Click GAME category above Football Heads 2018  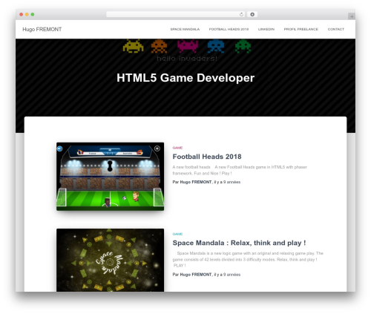pyautogui.click(x=177, y=148)
